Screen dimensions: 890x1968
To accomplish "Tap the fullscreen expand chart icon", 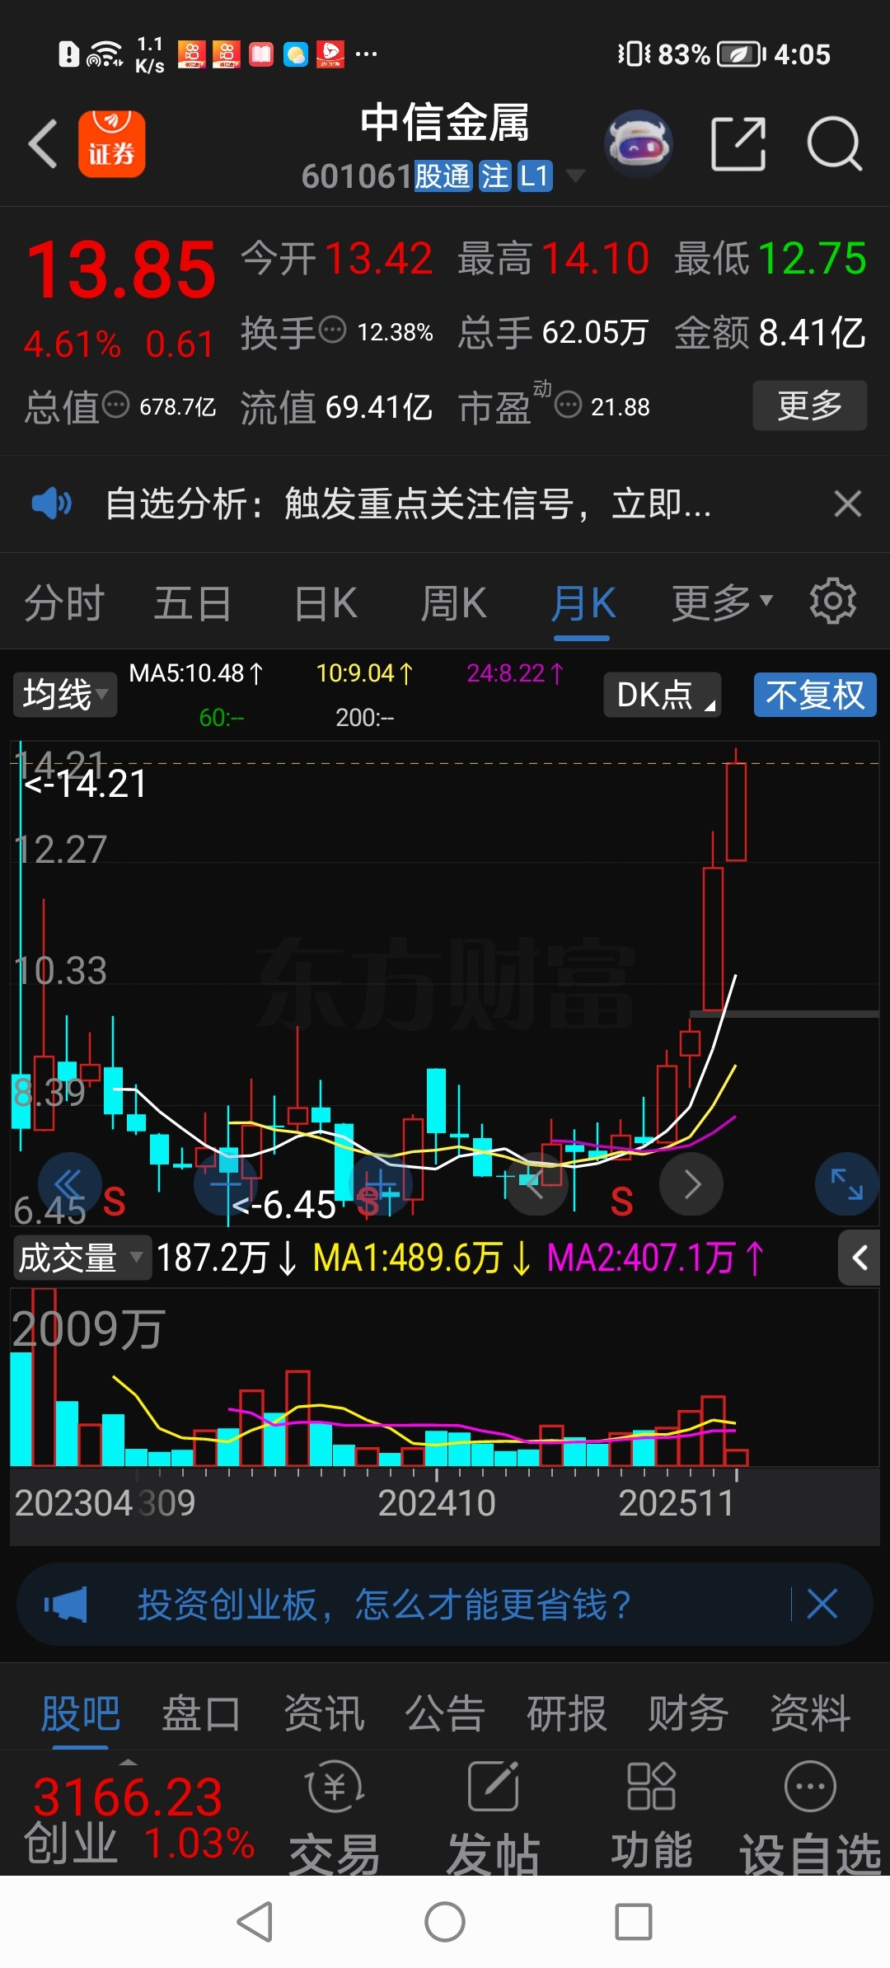I will coord(847,1184).
